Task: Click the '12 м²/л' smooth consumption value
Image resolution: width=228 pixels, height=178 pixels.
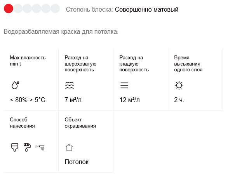Action: [x=130, y=100]
